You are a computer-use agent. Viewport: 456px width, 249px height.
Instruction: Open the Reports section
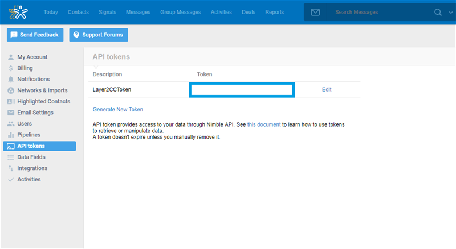(274, 12)
